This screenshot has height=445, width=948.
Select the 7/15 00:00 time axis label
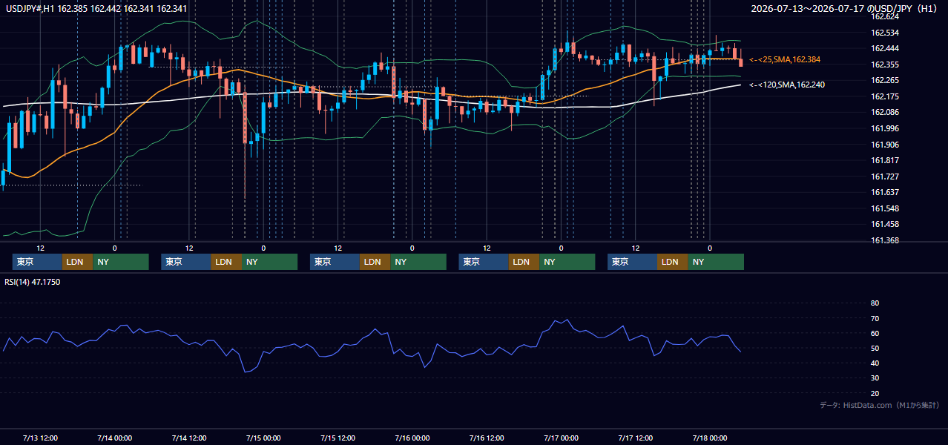click(x=263, y=438)
